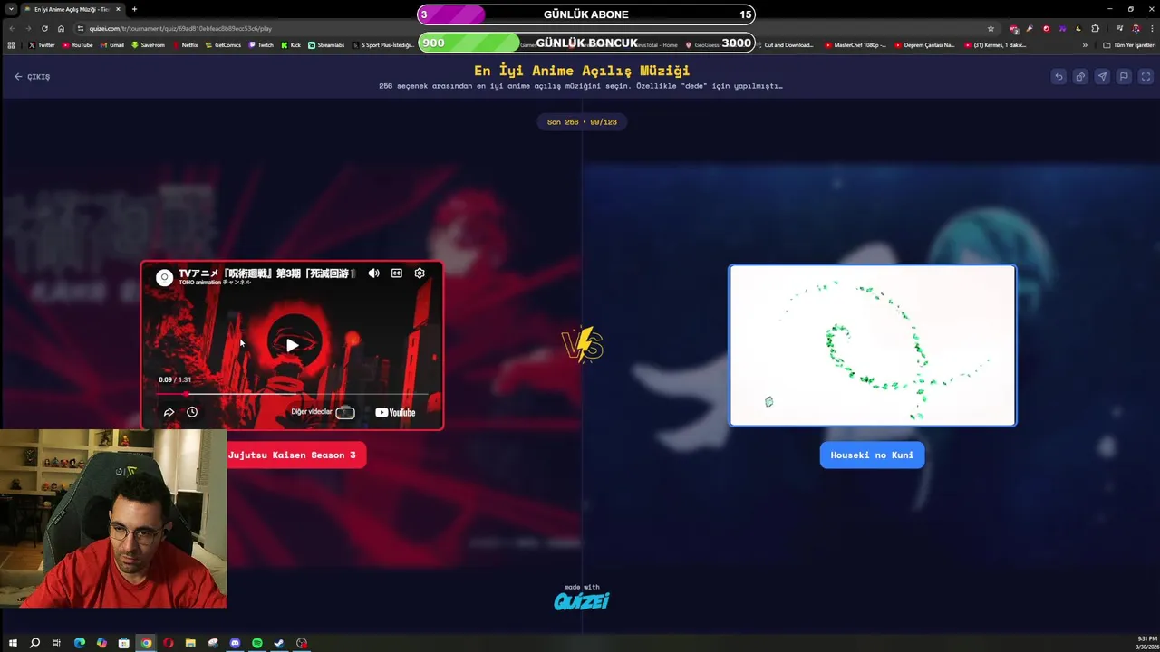This screenshot has height=652, width=1160.
Task: Click browser back arrow
Action: [11, 28]
